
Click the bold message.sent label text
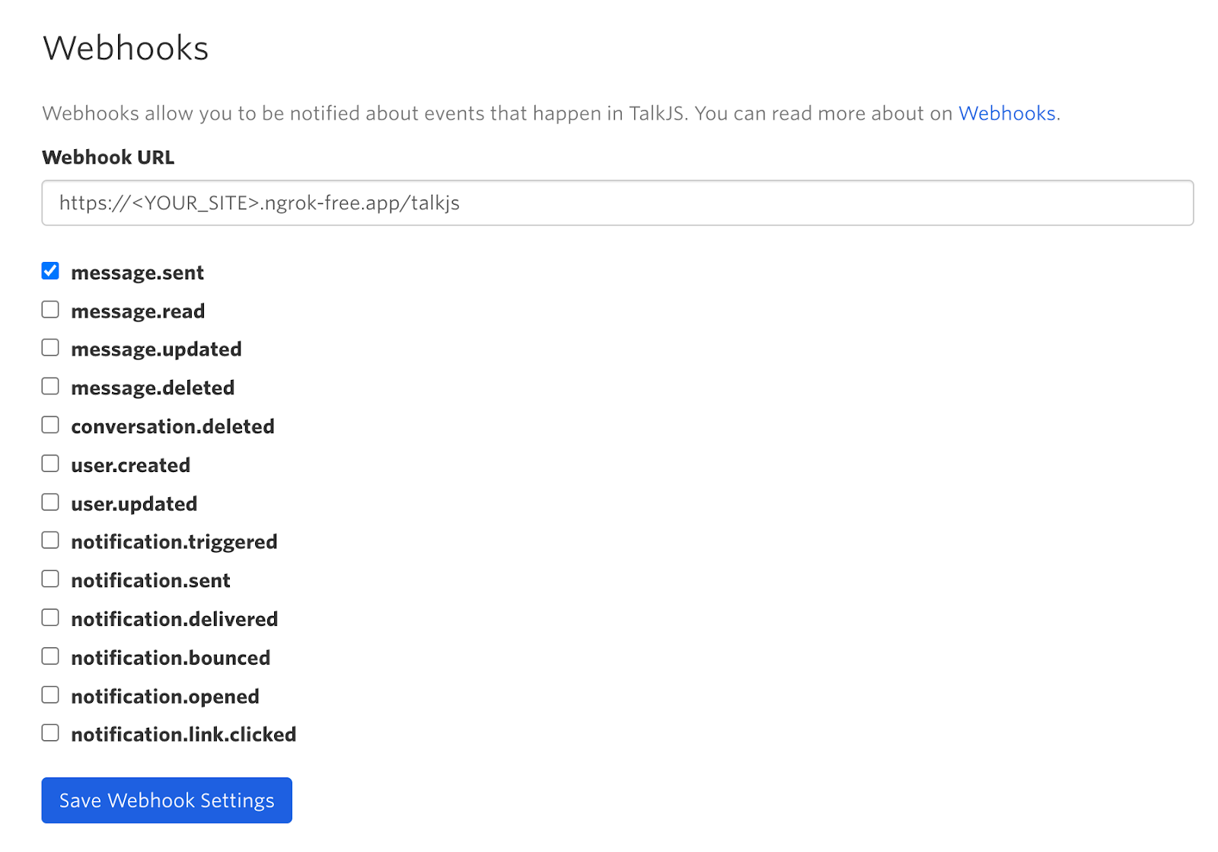[x=137, y=272]
